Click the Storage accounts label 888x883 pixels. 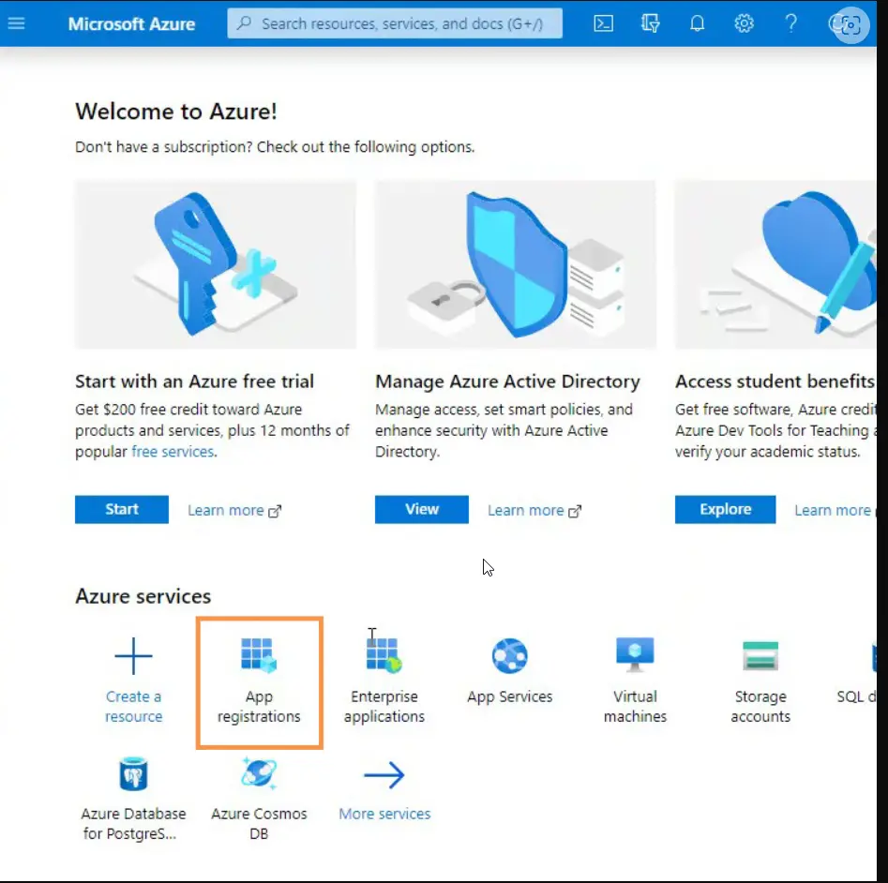tap(760, 707)
